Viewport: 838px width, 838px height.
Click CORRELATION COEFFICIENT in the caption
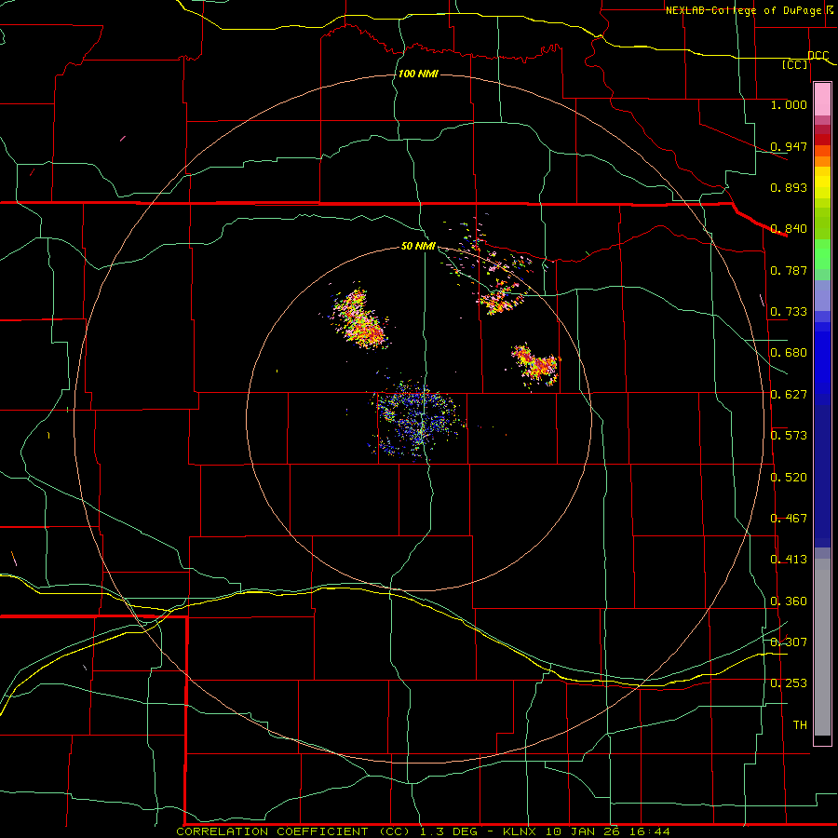272,831
